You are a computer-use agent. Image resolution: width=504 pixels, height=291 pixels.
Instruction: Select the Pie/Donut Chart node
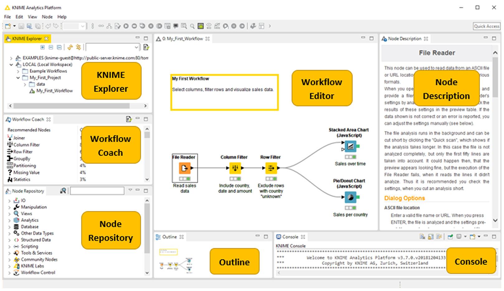pos(350,197)
